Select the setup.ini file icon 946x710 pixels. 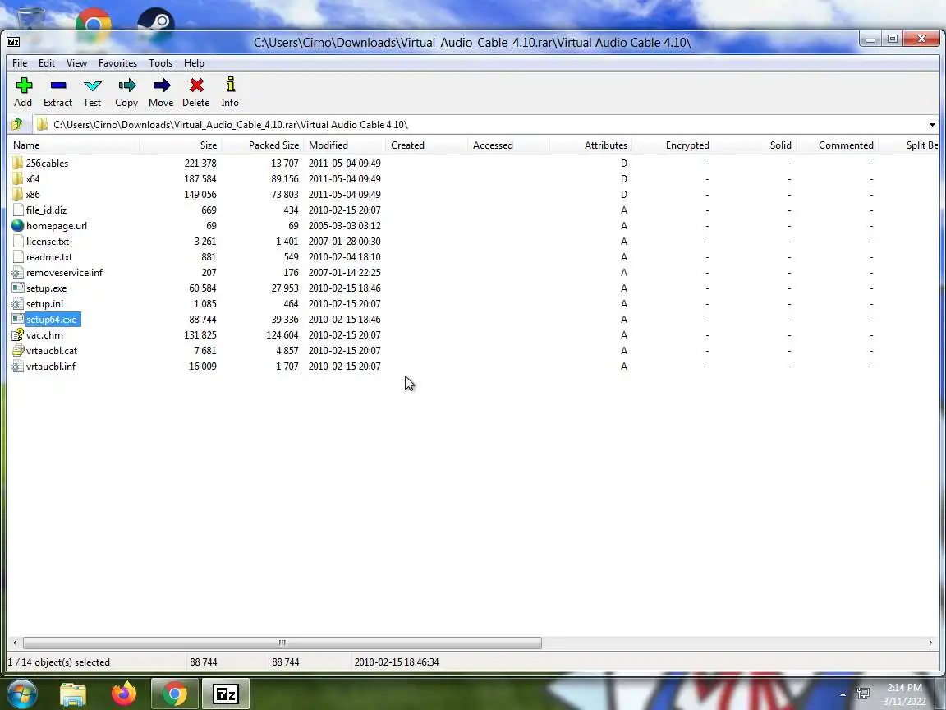17,304
